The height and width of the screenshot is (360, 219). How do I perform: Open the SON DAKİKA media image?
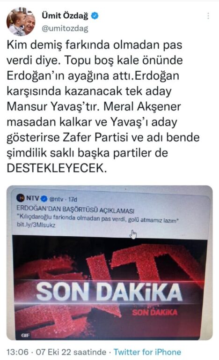pyautogui.click(x=109, y=262)
